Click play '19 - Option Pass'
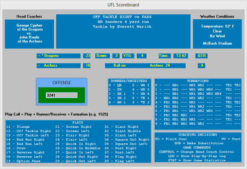Viewport: 247px width, 169px height. [23, 161]
